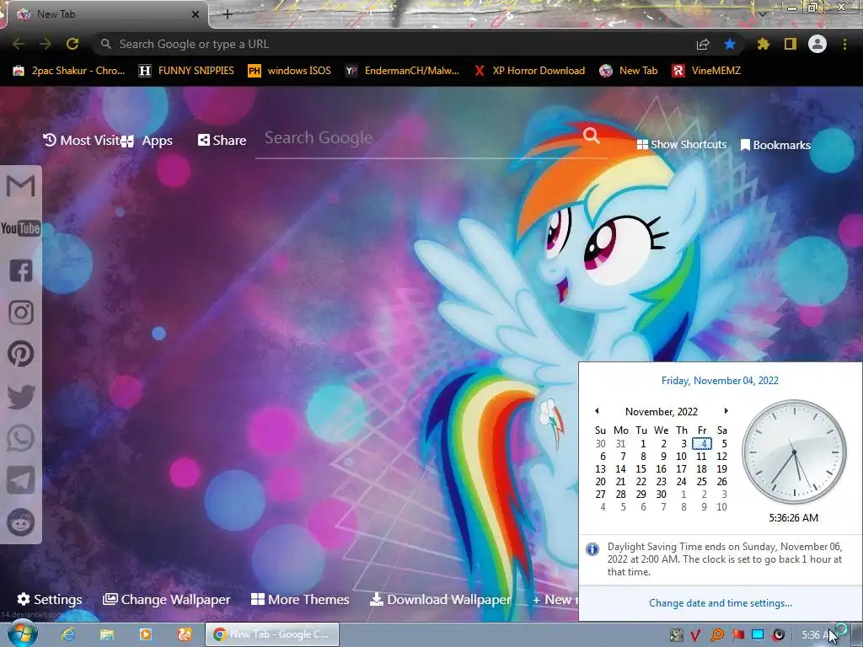This screenshot has height=647, width=863.
Task: Reload the page with refresh icon
Action: pos(72,44)
